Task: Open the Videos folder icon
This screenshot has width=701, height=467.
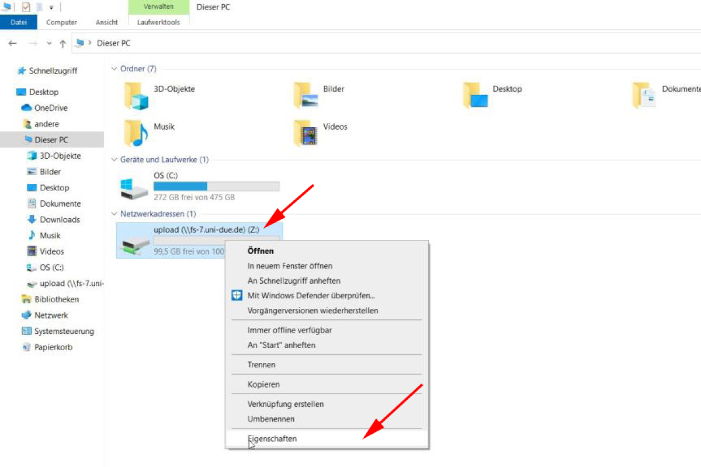Action: [306, 133]
